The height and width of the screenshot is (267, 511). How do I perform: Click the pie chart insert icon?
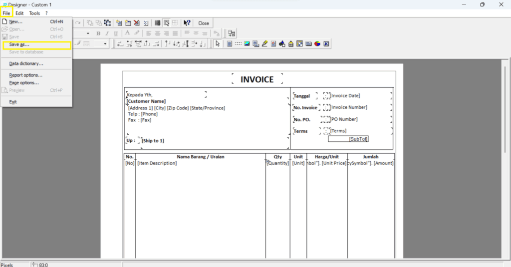click(x=317, y=44)
